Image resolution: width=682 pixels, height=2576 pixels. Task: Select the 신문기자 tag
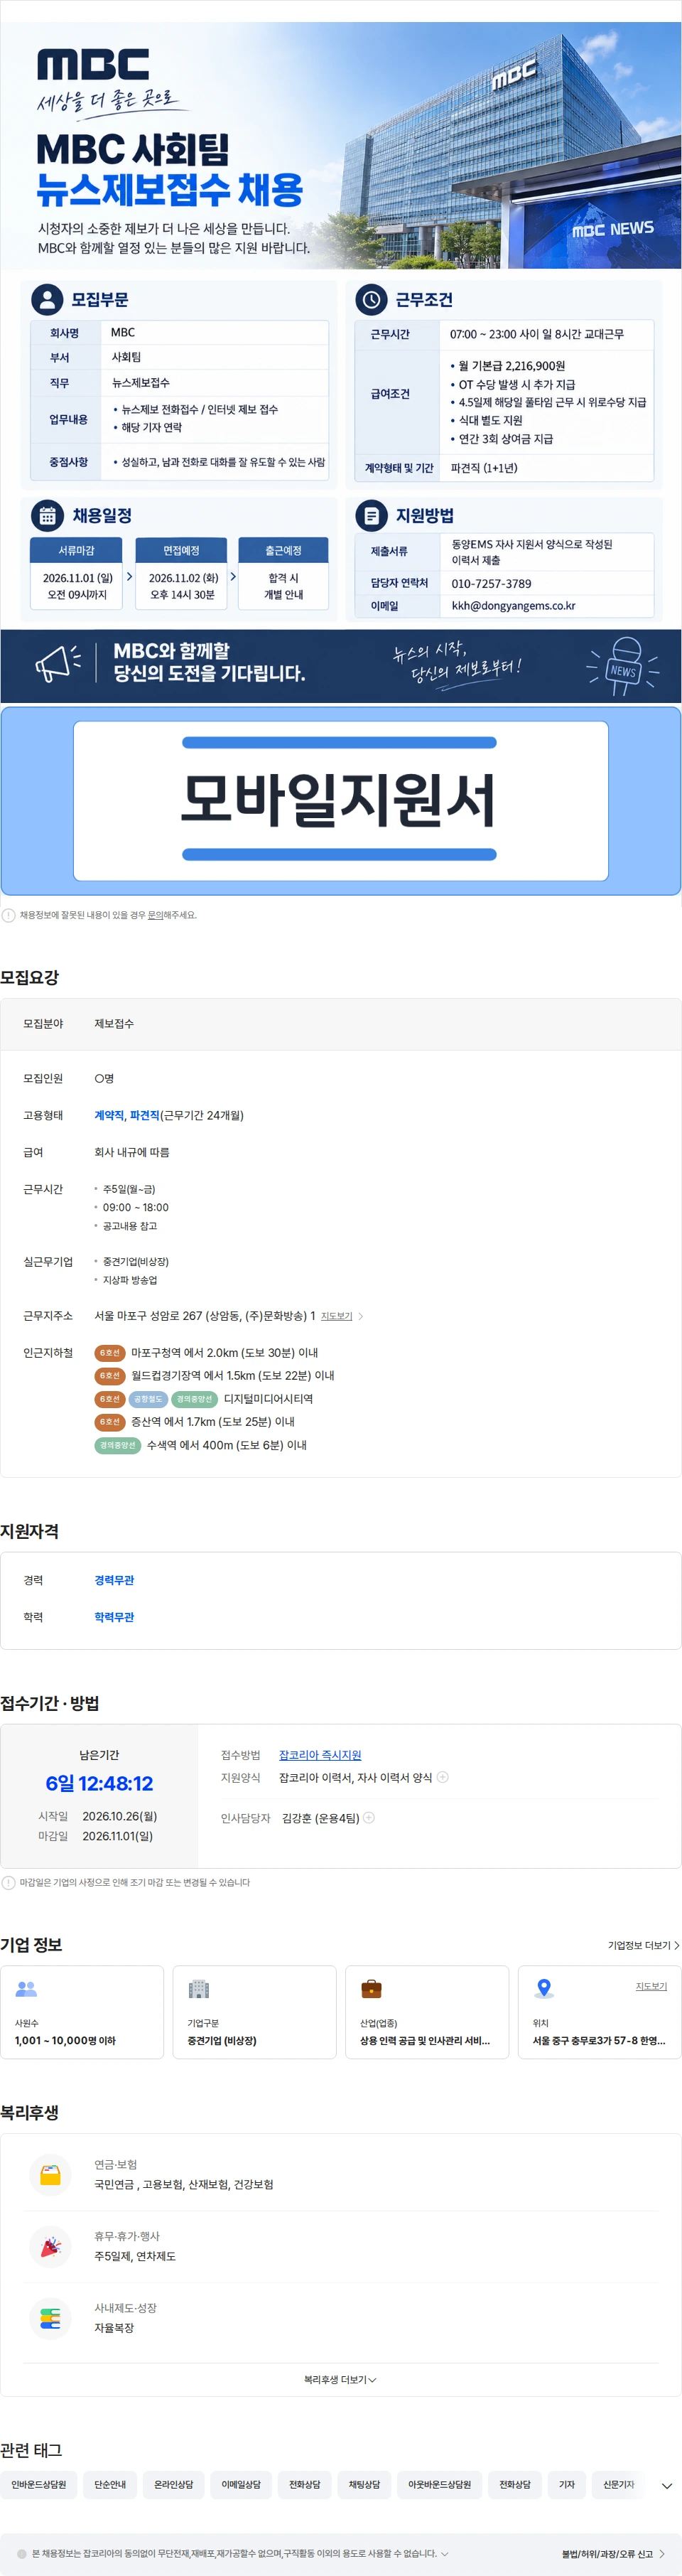(619, 2485)
